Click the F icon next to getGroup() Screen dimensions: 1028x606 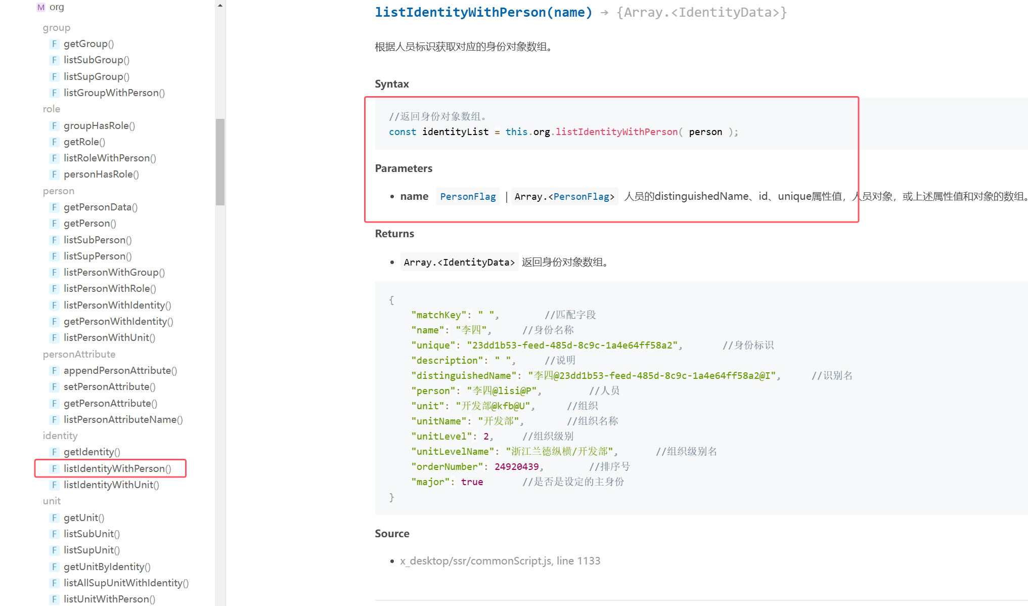click(54, 44)
